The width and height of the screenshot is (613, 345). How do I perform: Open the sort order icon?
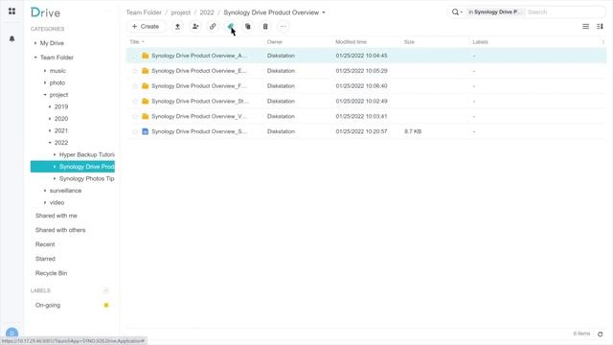(x=600, y=27)
